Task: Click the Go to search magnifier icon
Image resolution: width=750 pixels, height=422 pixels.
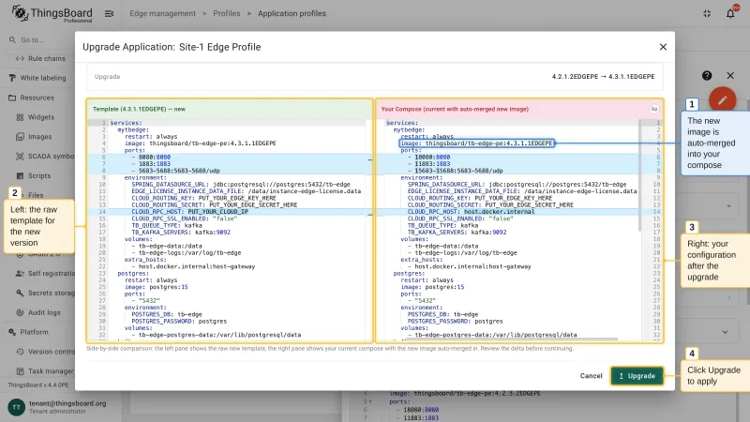Action: pos(12,39)
